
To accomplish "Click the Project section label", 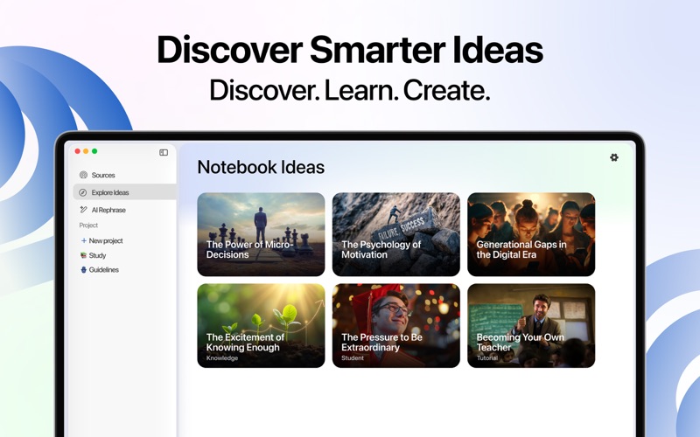I will pyautogui.click(x=88, y=225).
